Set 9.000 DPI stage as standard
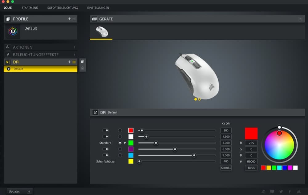Screen dimensions: 308x195 pos(120,155)
